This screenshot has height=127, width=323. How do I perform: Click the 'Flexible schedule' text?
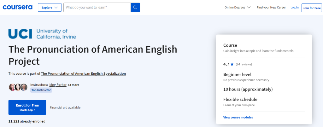[x=240, y=99]
